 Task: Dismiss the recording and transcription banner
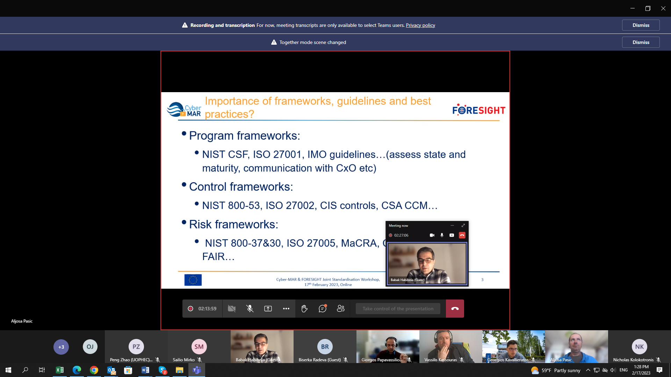click(x=641, y=25)
